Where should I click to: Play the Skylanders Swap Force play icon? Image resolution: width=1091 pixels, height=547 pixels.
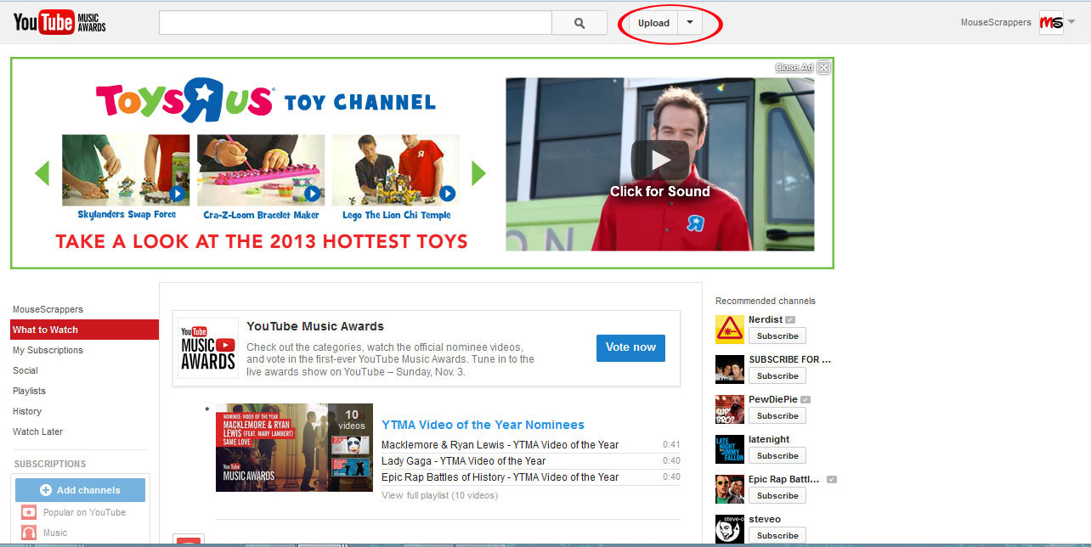(177, 194)
